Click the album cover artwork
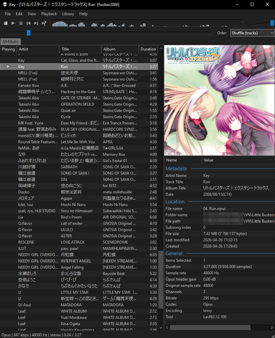 coord(219,100)
